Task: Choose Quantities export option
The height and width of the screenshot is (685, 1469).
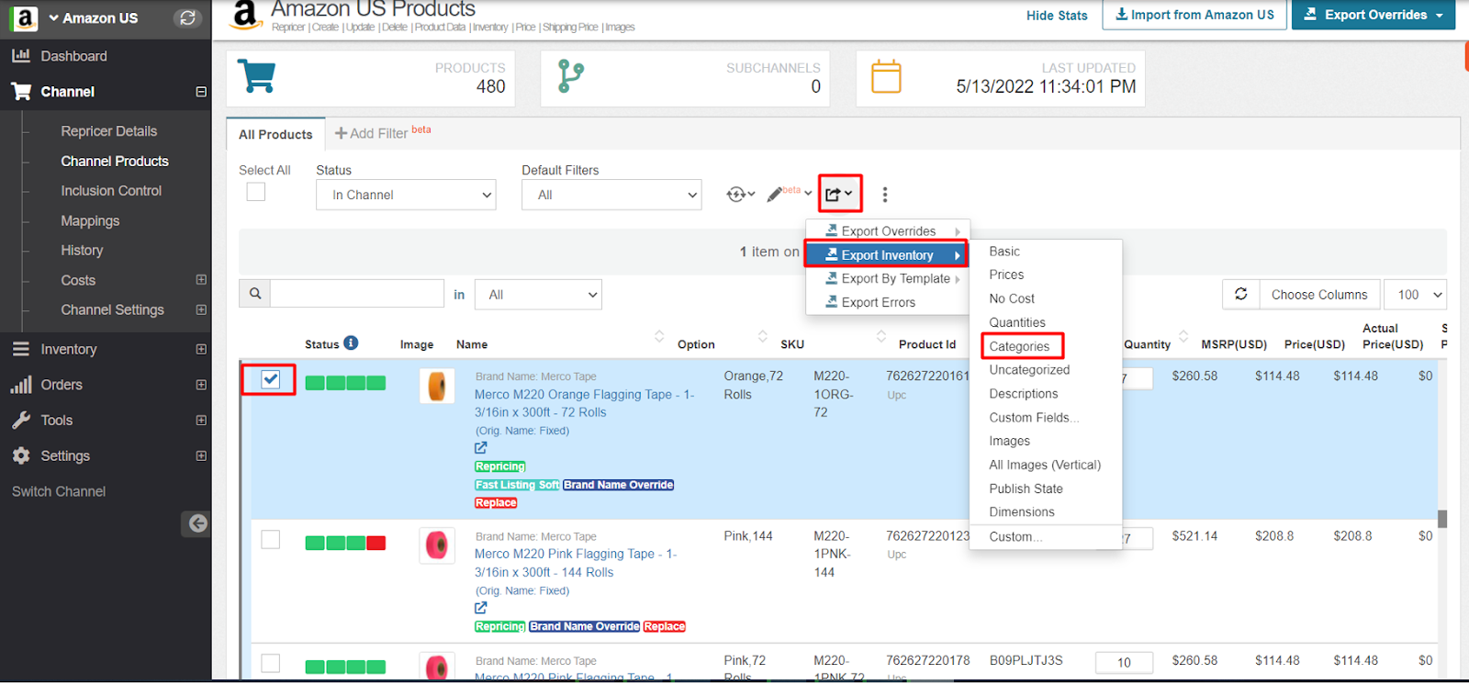Action: point(1017,322)
